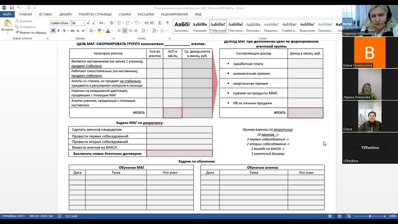Sort the selection with the A-Z icon
The height and width of the screenshot is (224, 398).
click(160, 23)
